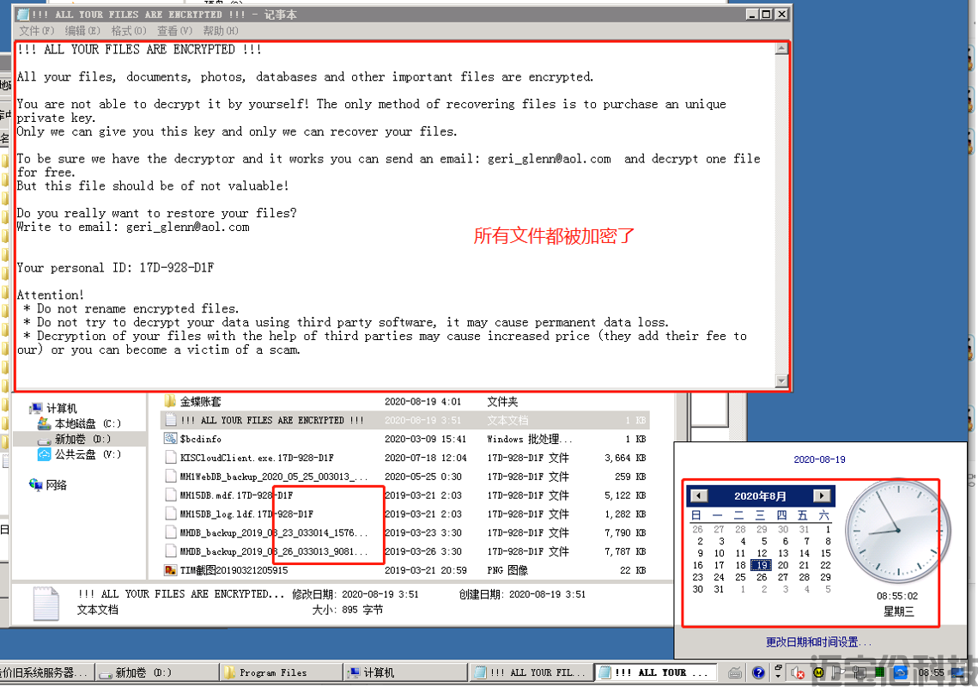Go to next month in calendar
The image size is (978, 687).
point(822,495)
